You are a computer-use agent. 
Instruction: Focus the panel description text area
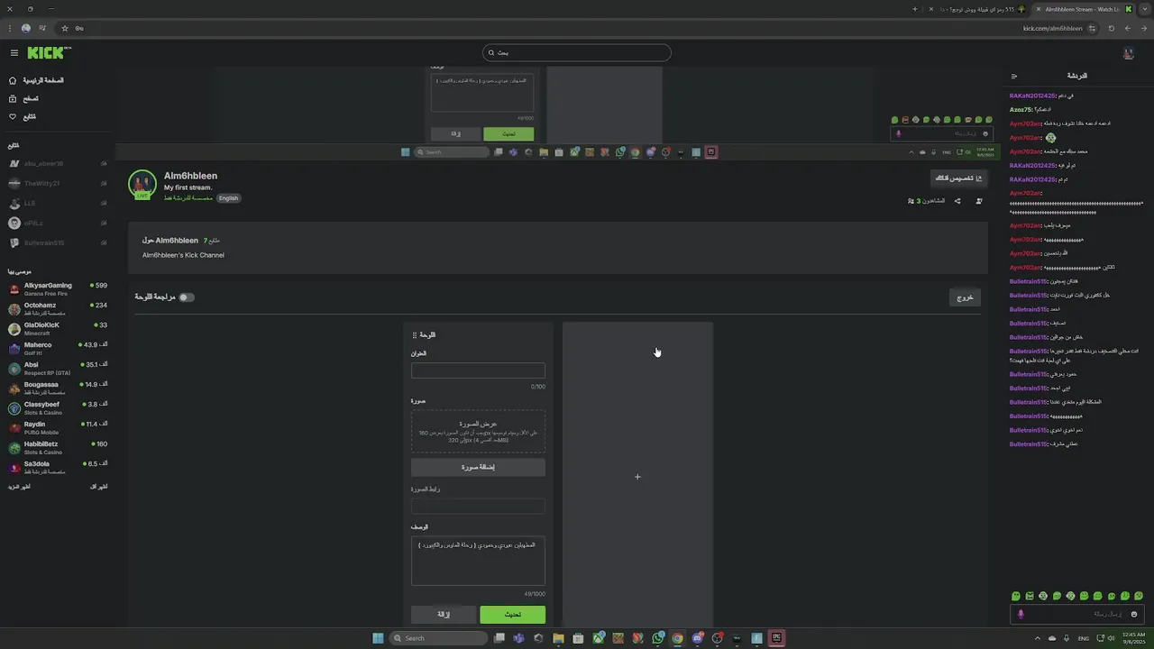tap(478, 561)
